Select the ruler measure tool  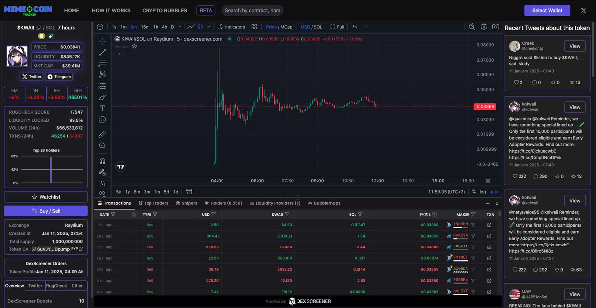102,134
